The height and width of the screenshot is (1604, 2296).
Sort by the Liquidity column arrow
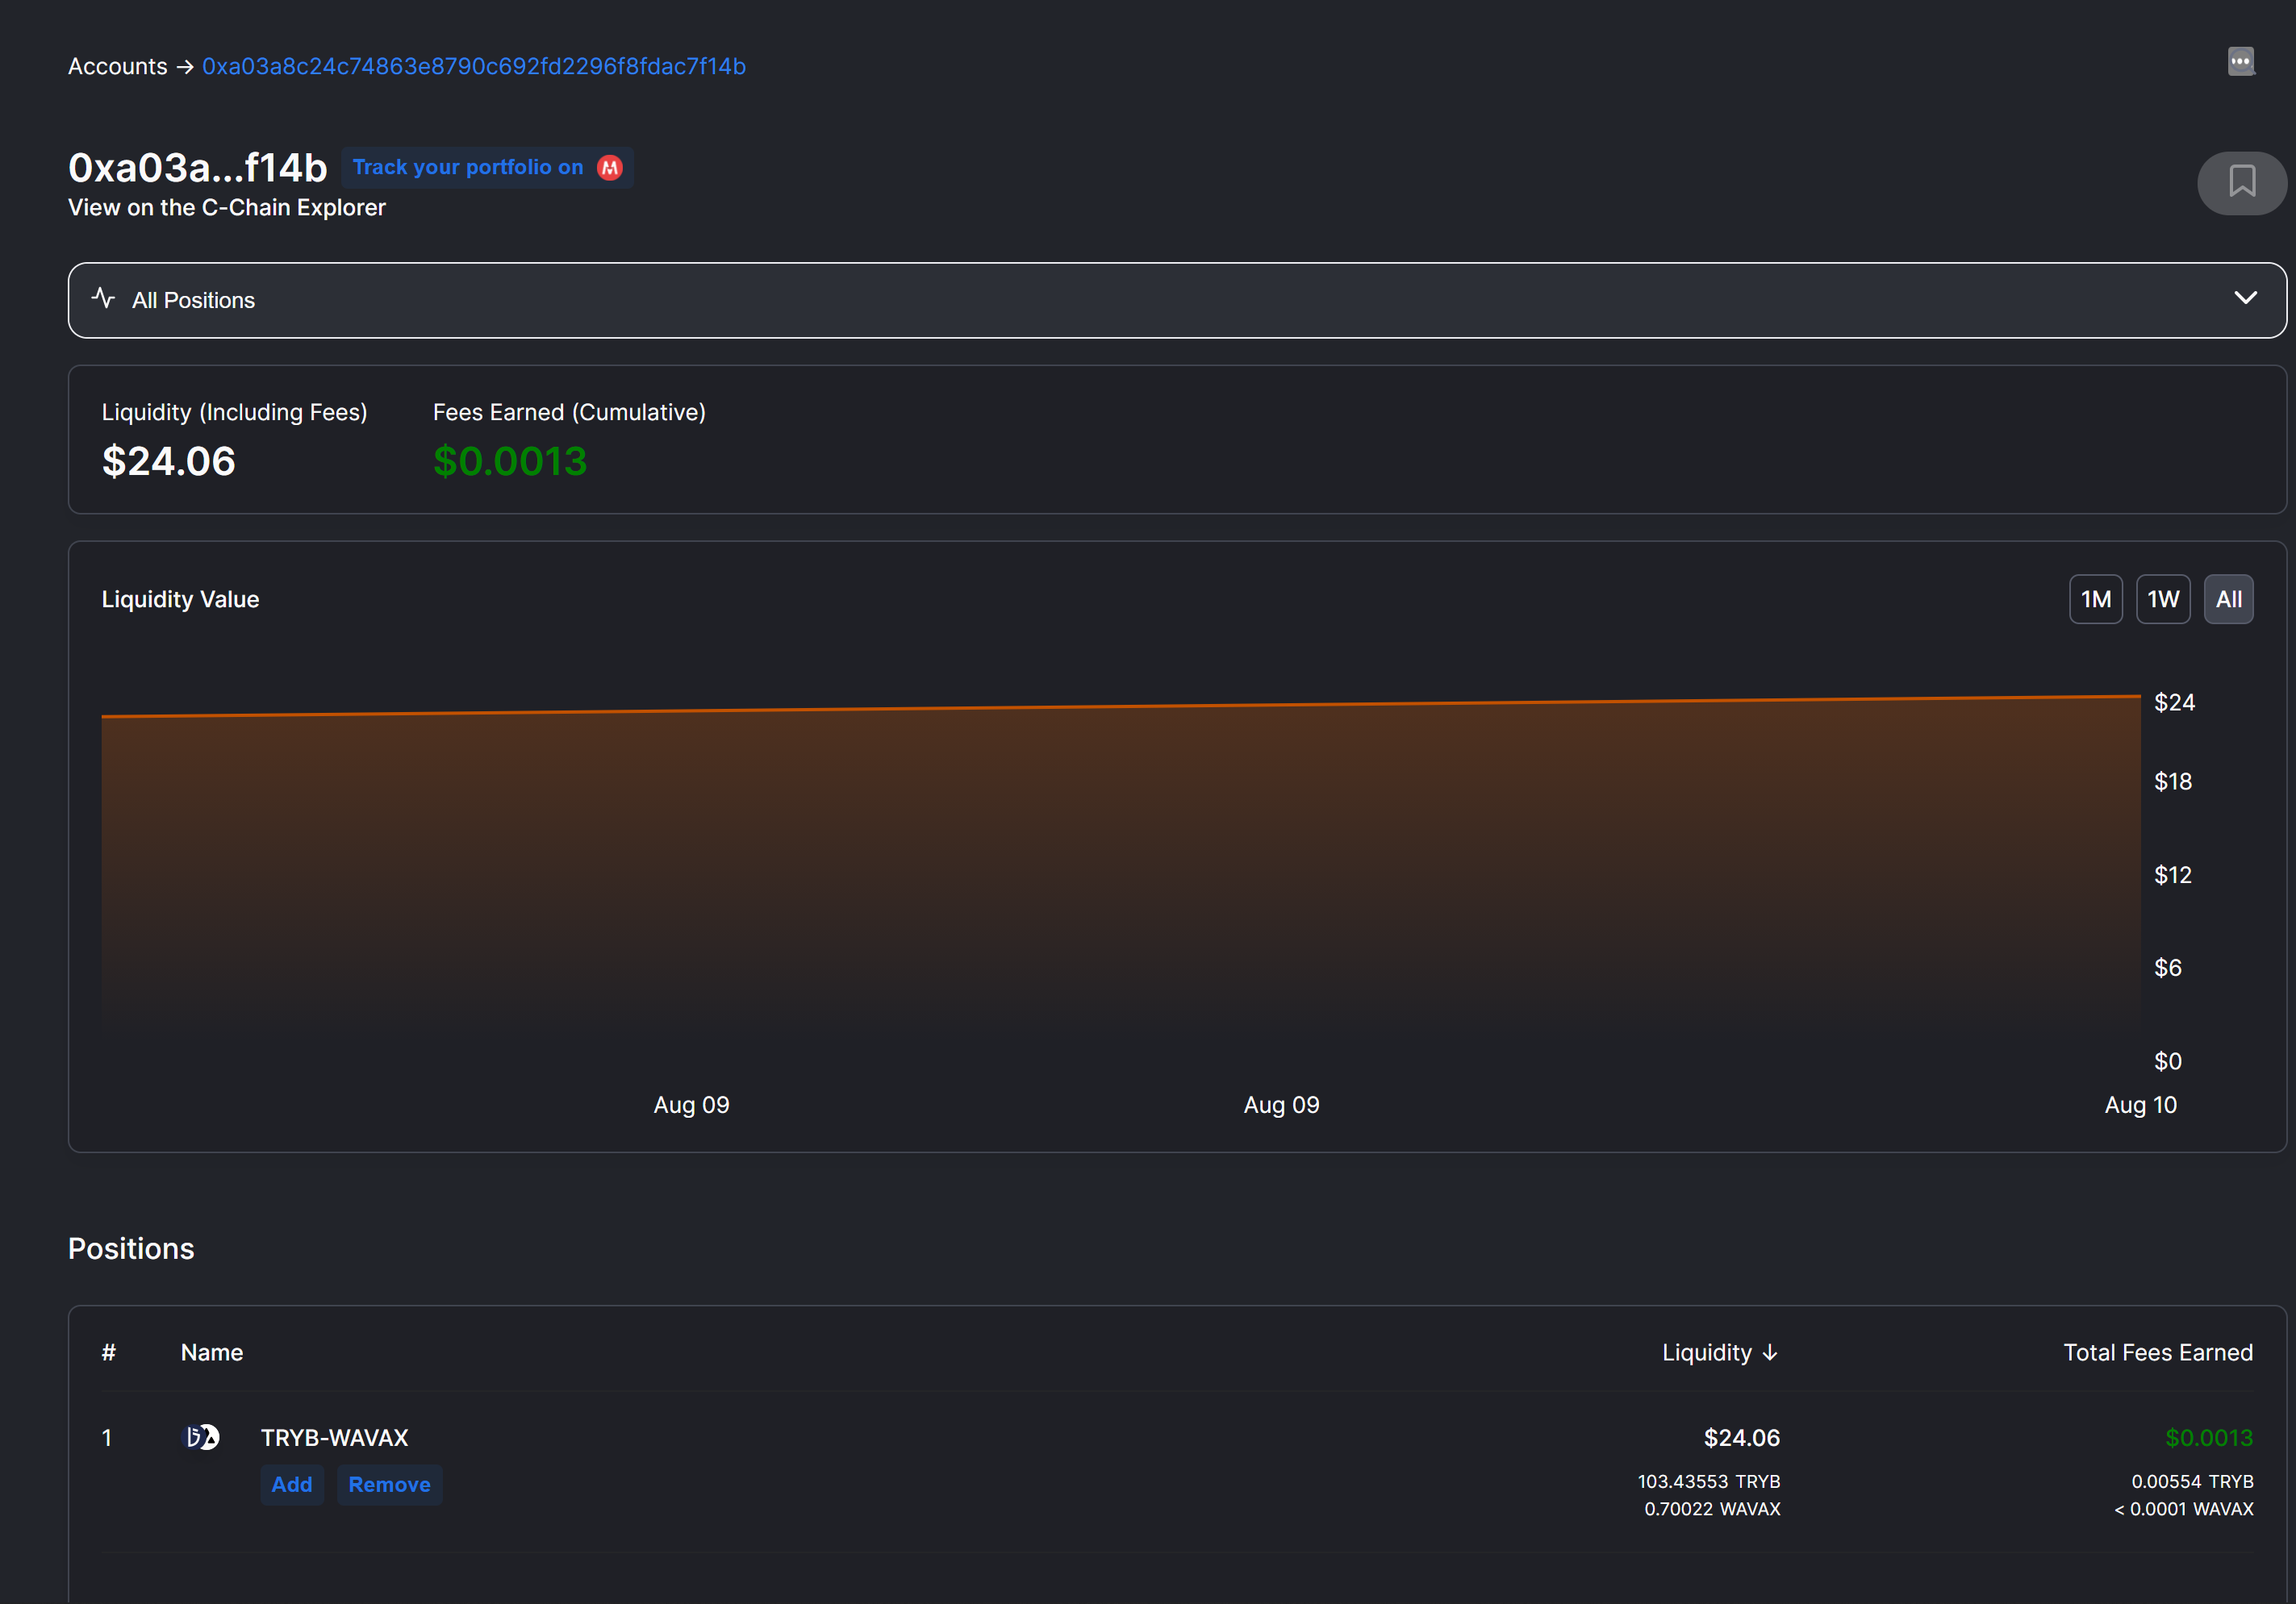pyautogui.click(x=1770, y=1353)
